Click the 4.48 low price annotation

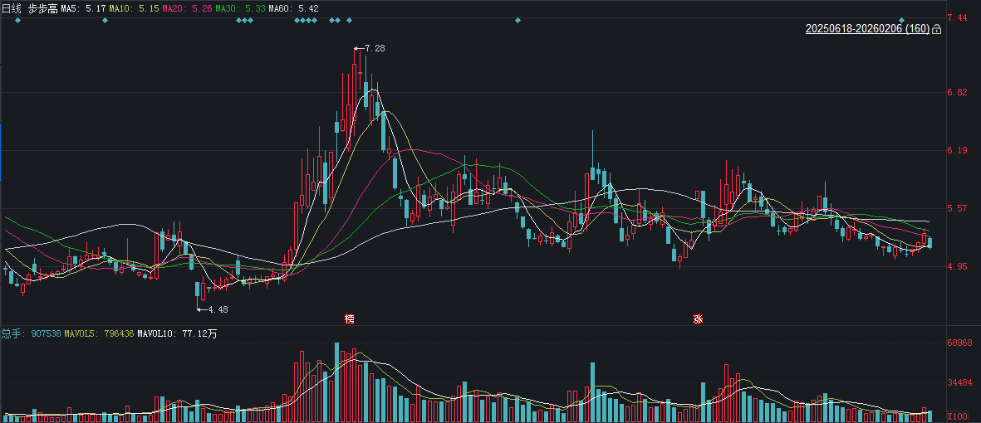[217, 309]
